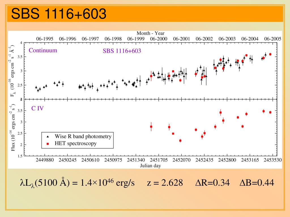This screenshot has height=217, width=290.
Task: Click the Continuum y-axis label F-lambda
Action: [x=12, y=71]
